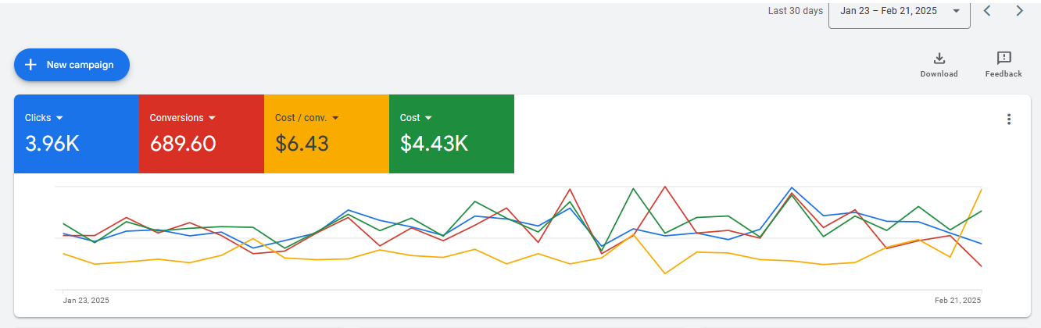The height and width of the screenshot is (328, 1041).
Task: Select the red Conversions scorecard value 689.60
Action: tap(183, 144)
